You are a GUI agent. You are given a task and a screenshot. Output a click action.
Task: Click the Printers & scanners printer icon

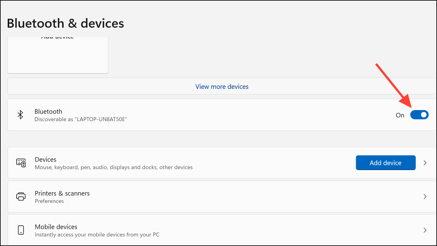pos(21,196)
